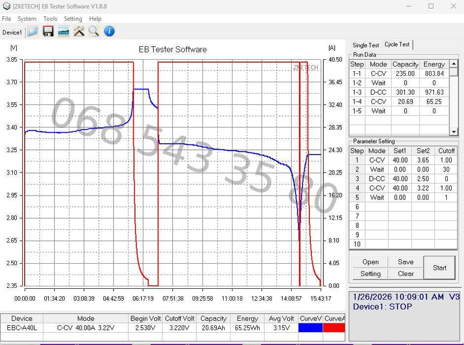Image resolution: width=464 pixels, height=345 pixels.
Task: Save data with floppy disk icon
Action: (x=48, y=31)
